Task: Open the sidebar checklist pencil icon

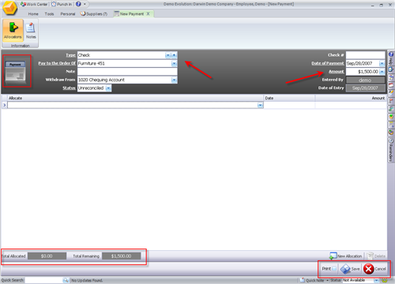Action: tap(391, 93)
